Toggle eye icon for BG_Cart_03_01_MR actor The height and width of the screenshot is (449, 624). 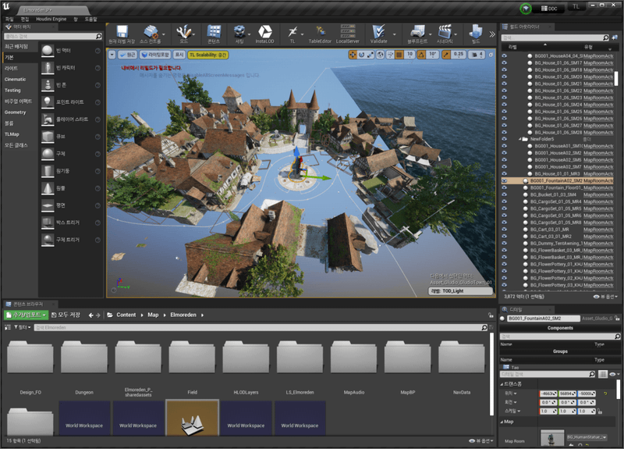[504, 229]
